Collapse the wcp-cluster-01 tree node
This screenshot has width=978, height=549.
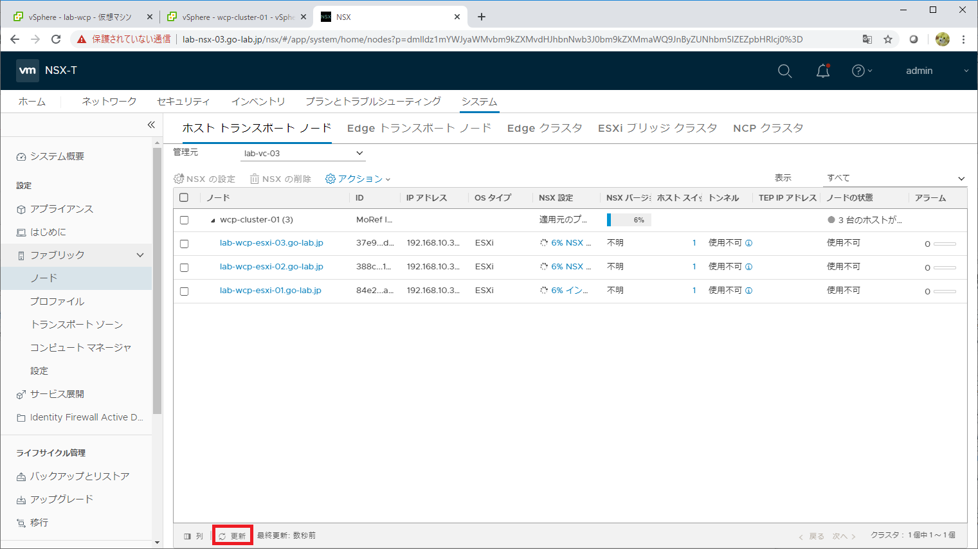click(x=213, y=221)
